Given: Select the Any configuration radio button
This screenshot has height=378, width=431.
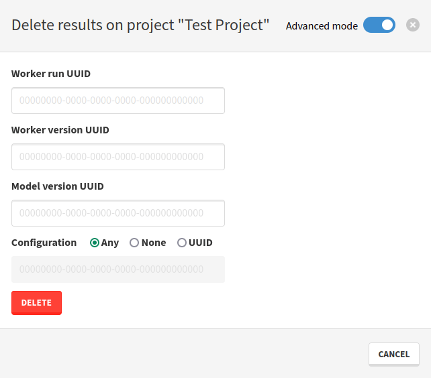Looking at the screenshot, I should pos(95,243).
